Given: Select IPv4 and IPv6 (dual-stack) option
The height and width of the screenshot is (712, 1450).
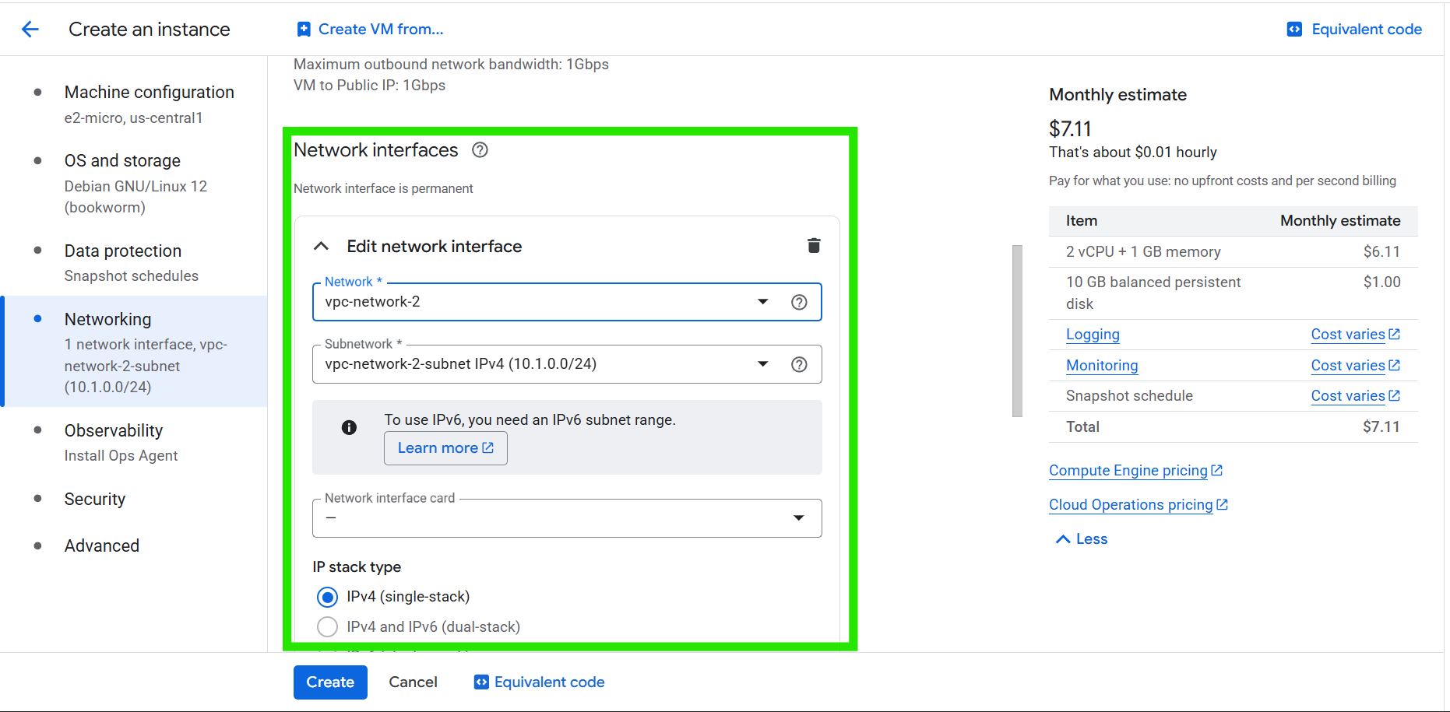Looking at the screenshot, I should pos(328,626).
